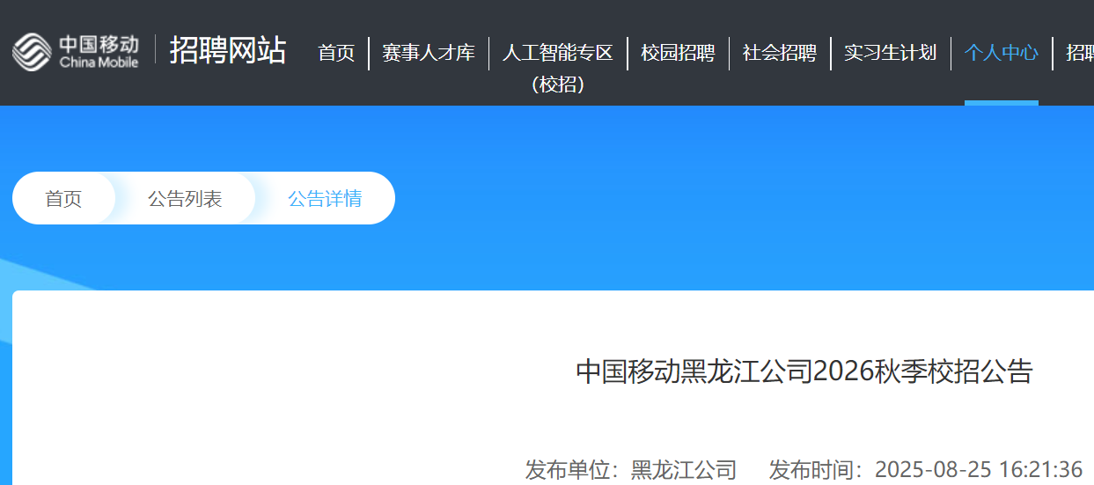Viewport: 1094px width, 485px height.
Task: Open the 首页 navigation menu item
Action: [x=336, y=53]
